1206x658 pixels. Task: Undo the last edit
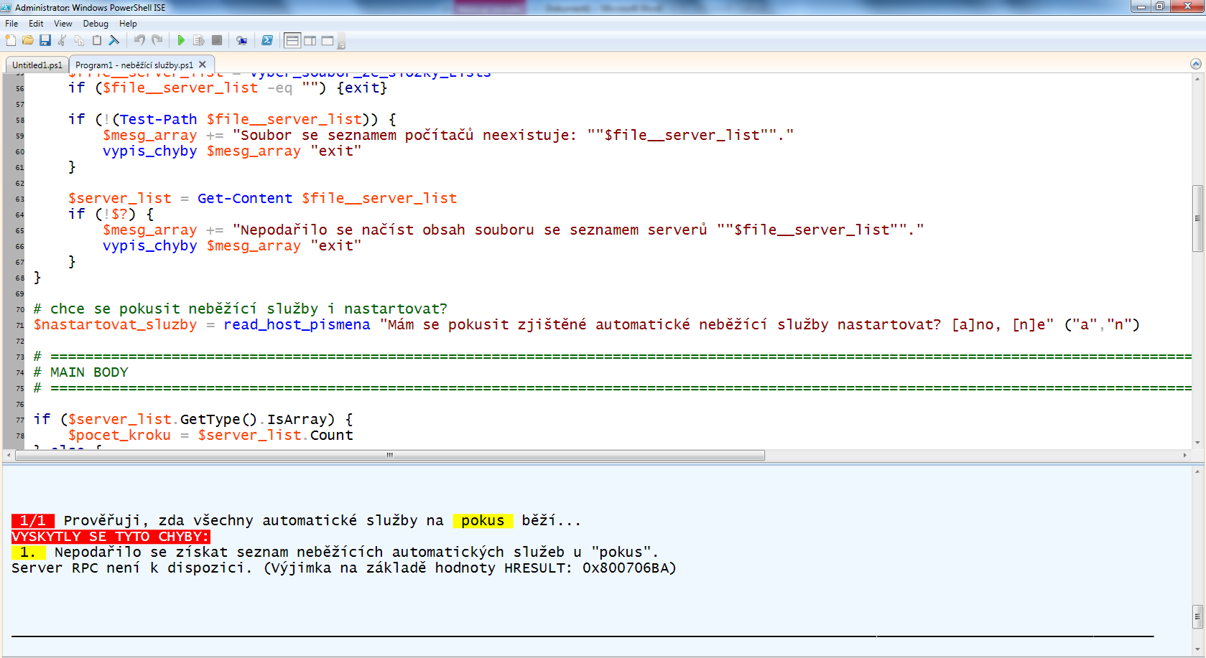[x=139, y=40]
